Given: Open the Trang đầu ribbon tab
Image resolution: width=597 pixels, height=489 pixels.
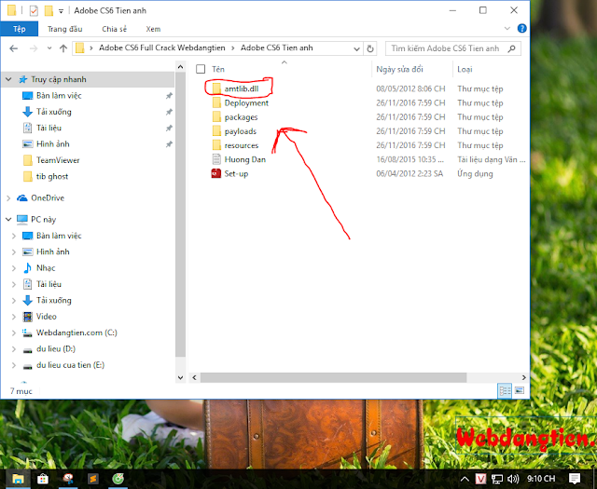Looking at the screenshot, I should (x=64, y=29).
